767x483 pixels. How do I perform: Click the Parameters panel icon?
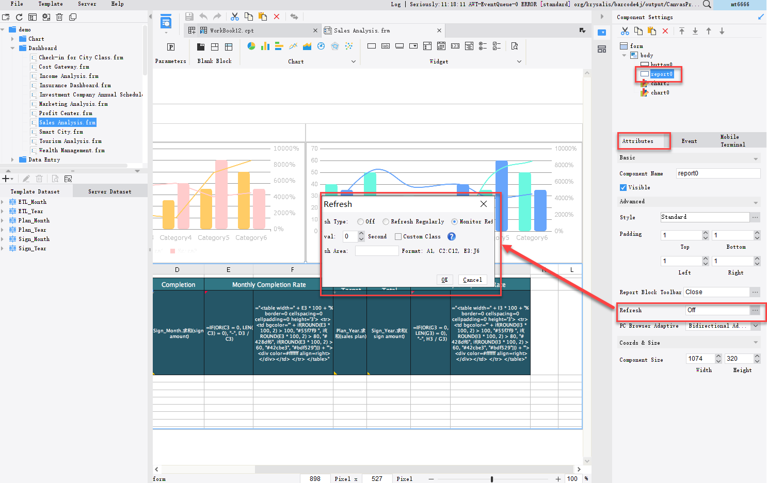(x=171, y=47)
